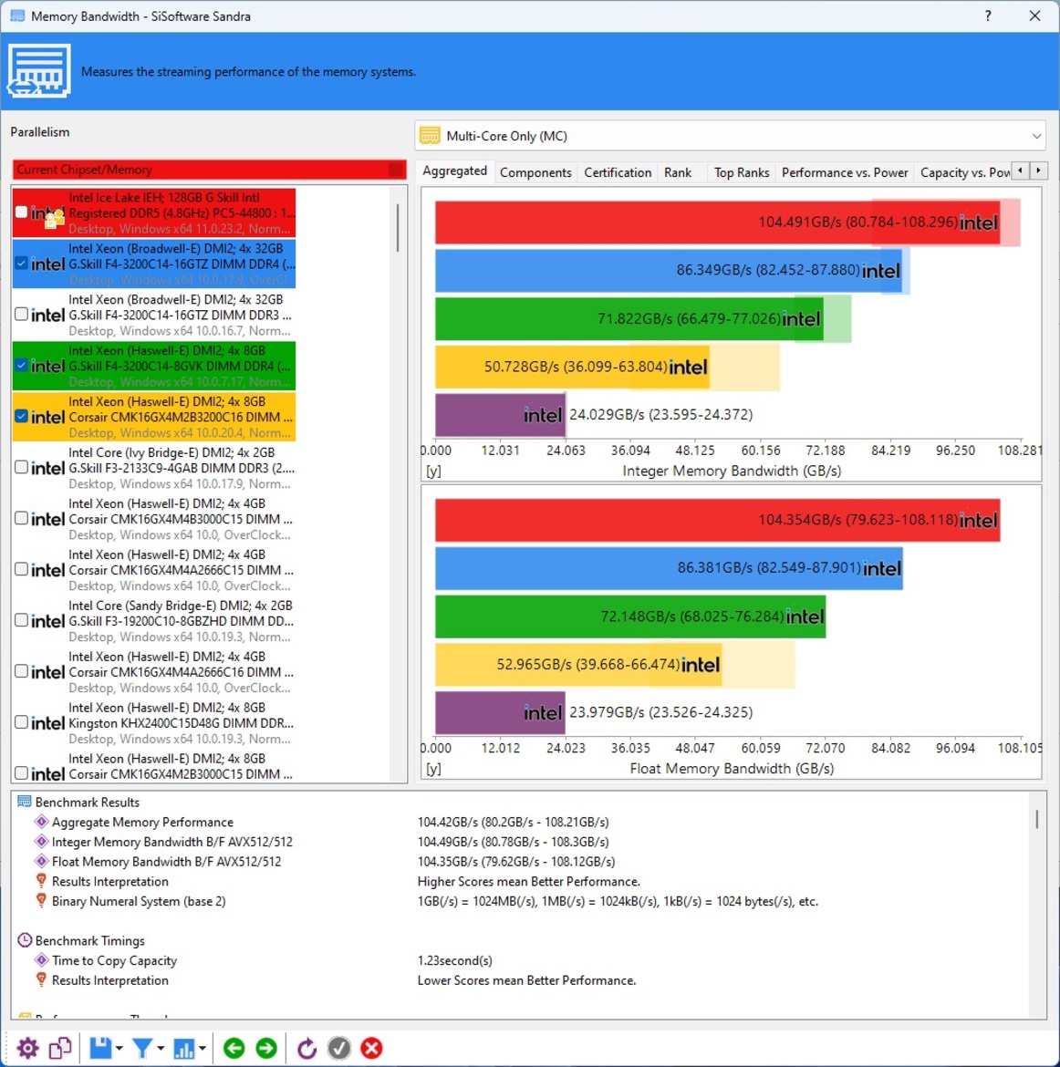Image resolution: width=1060 pixels, height=1067 pixels.
Task: Click the diamond icon beside Aggregate Memory Performance
Action: [x=42, y=822]
